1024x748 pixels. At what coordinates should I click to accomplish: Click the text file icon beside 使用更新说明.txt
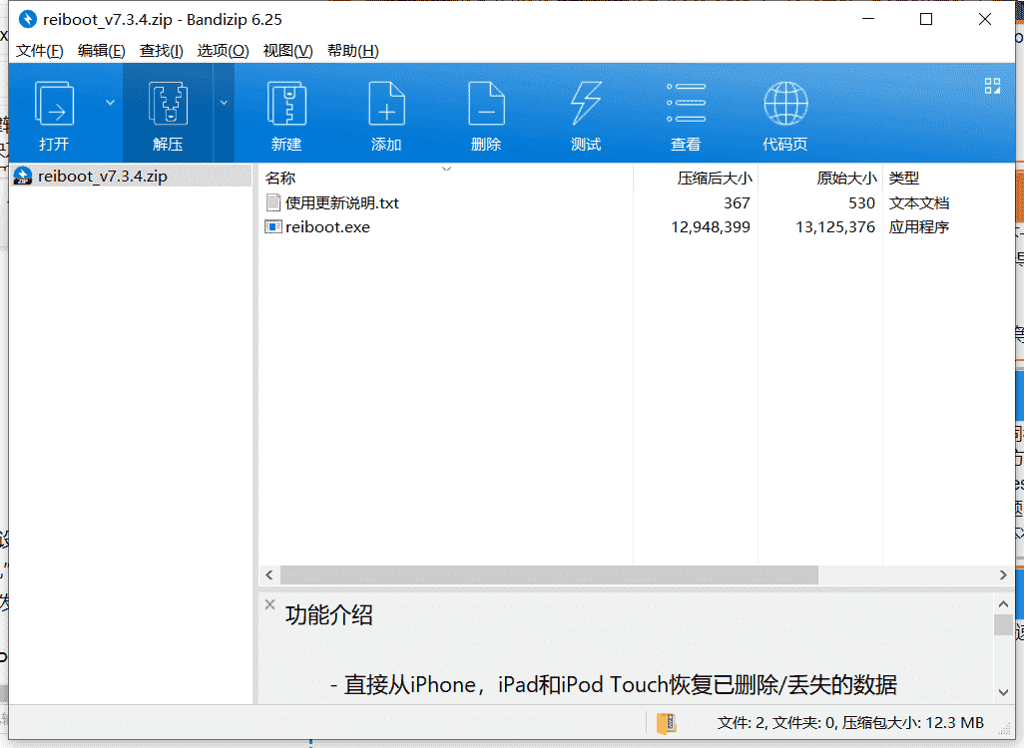[273, 203]
